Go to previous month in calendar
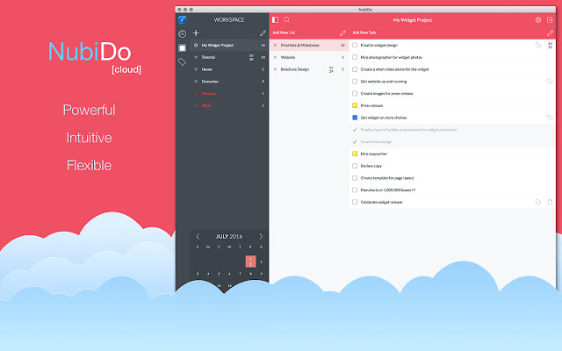The height and width of the screenshot is (351, 562). (198, 236)
